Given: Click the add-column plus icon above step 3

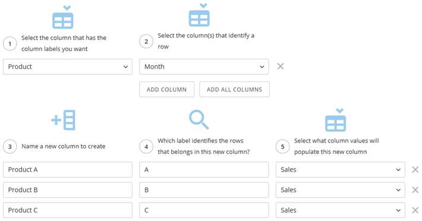Looking at the screenshot, I should click(63, 120).
